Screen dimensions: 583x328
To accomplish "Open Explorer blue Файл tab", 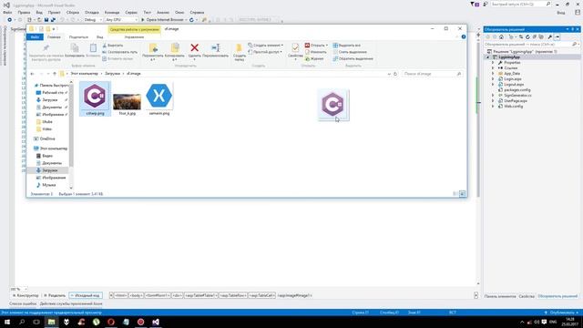I will [x=35, y=37].
